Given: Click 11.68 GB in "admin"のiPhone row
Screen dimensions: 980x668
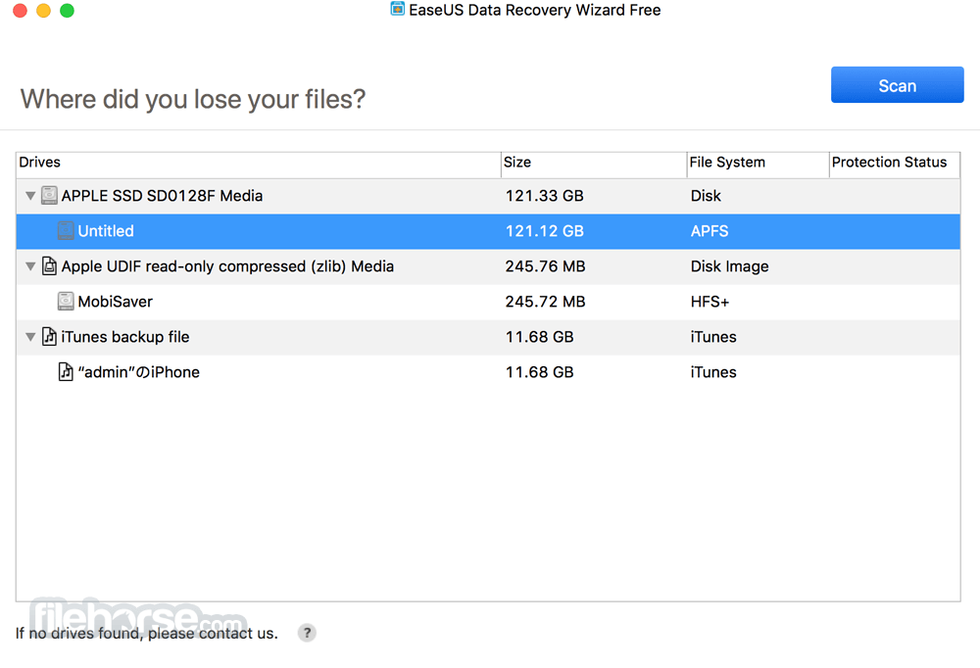Looking at the screenshot, I should 539,372.
